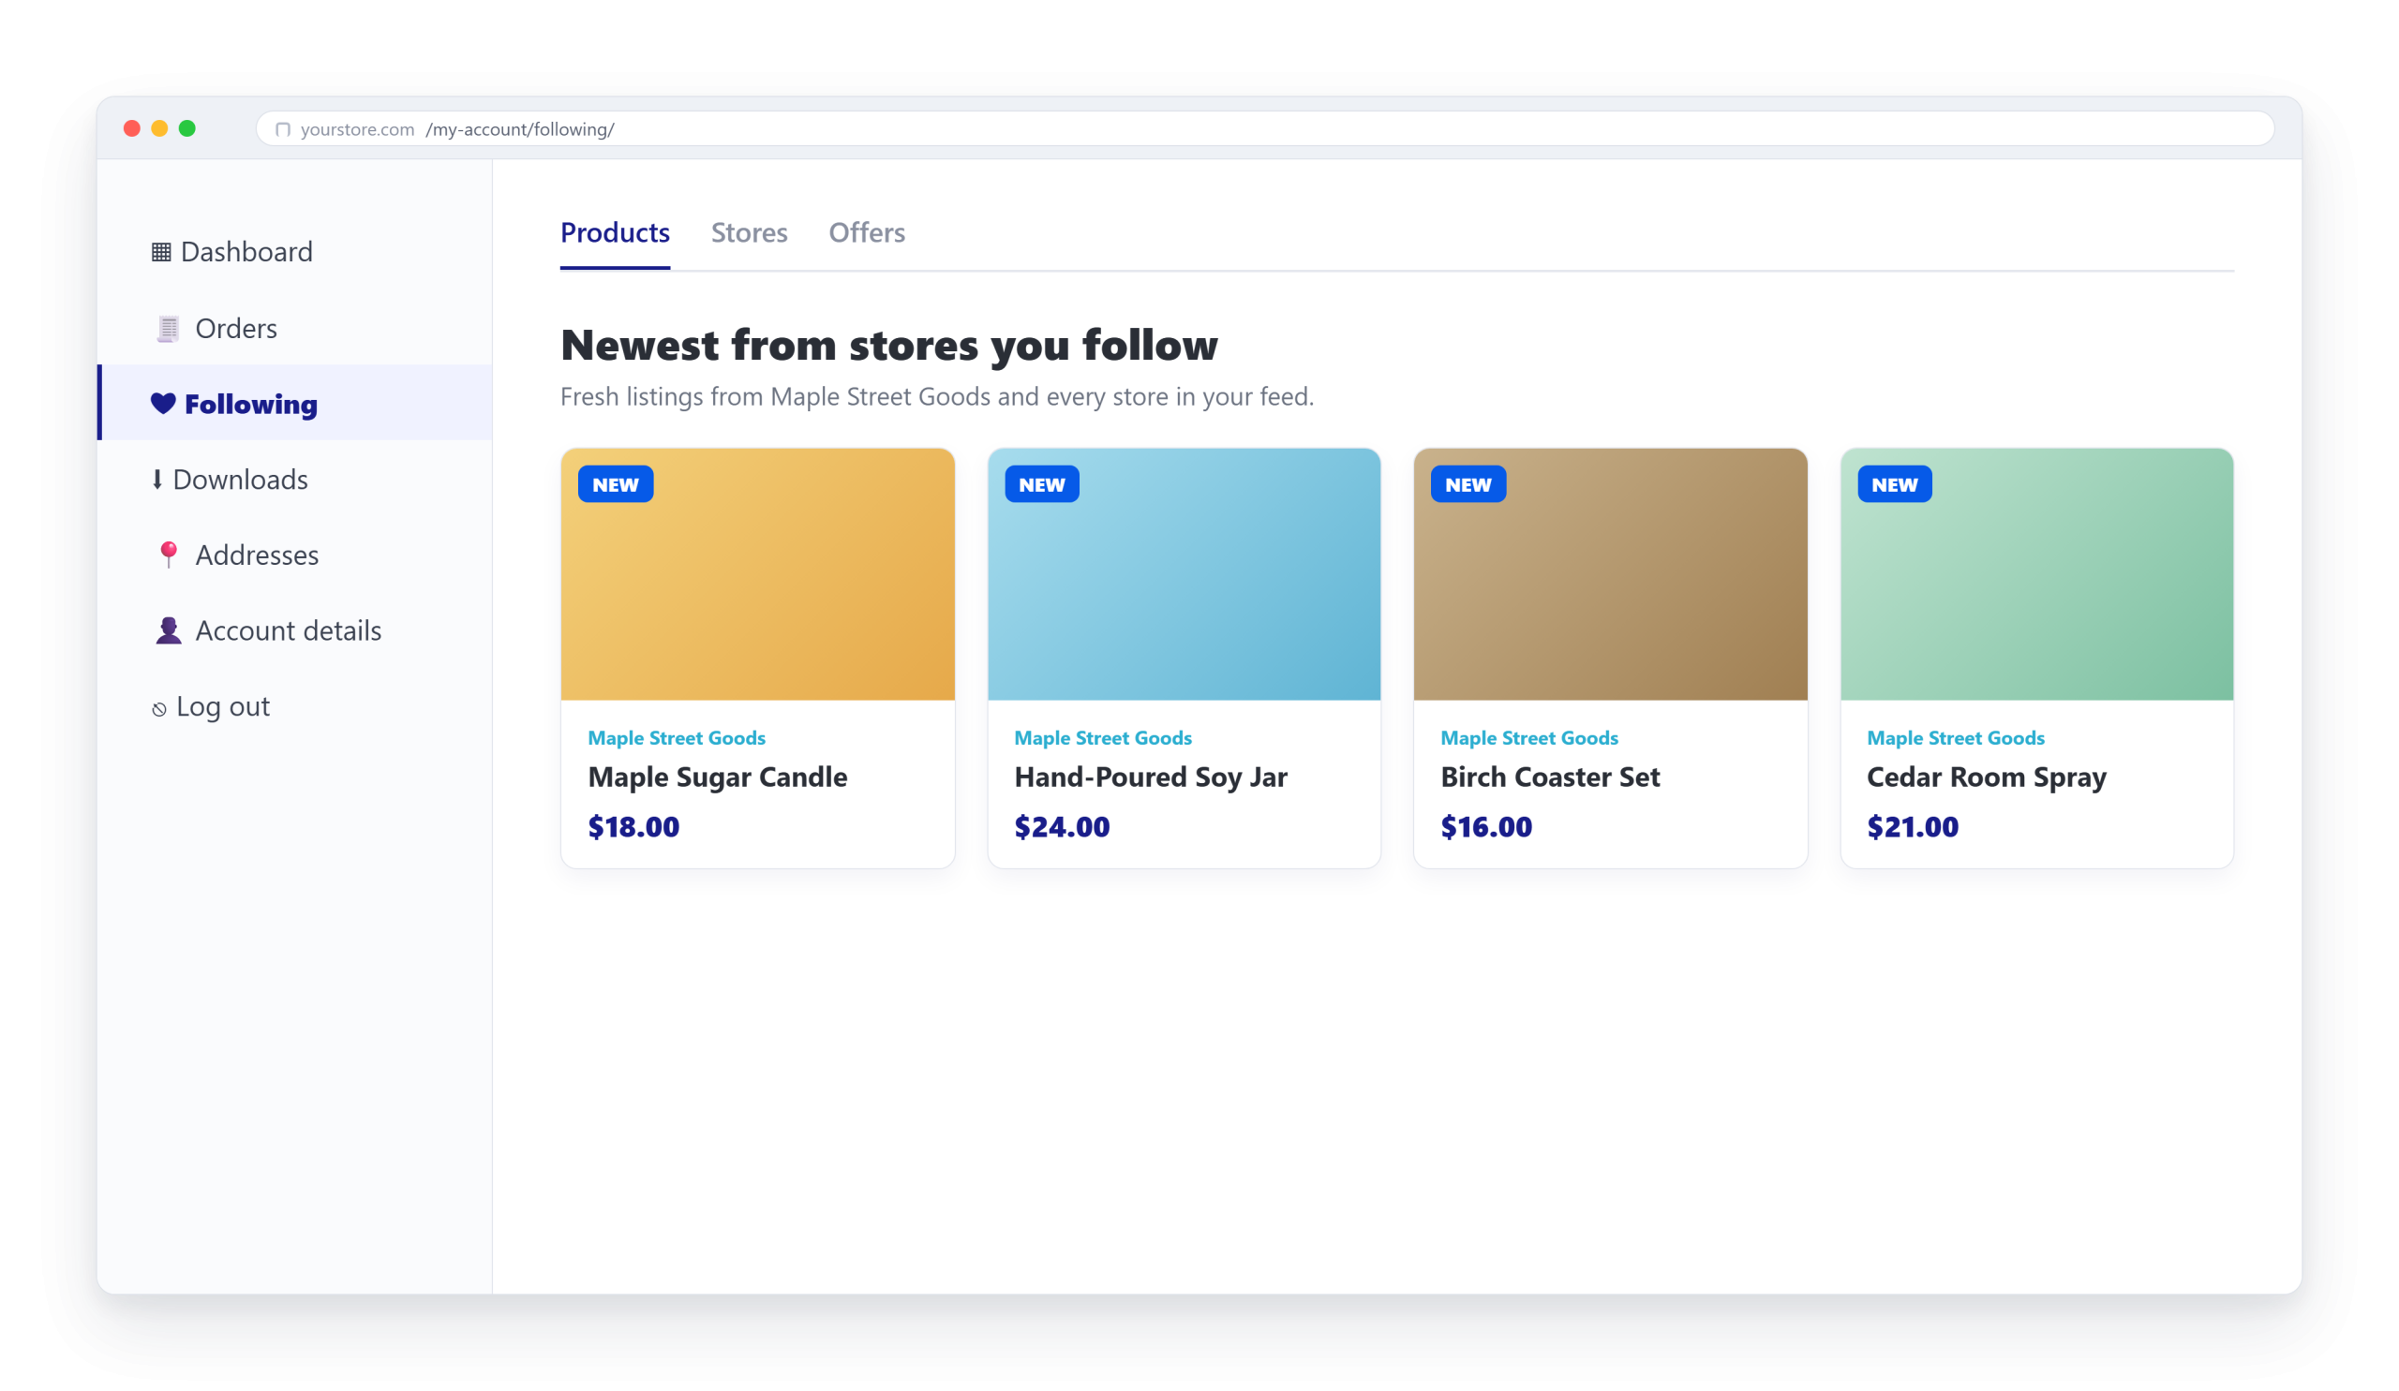Switch to the Stores tab

coord(749,233)
